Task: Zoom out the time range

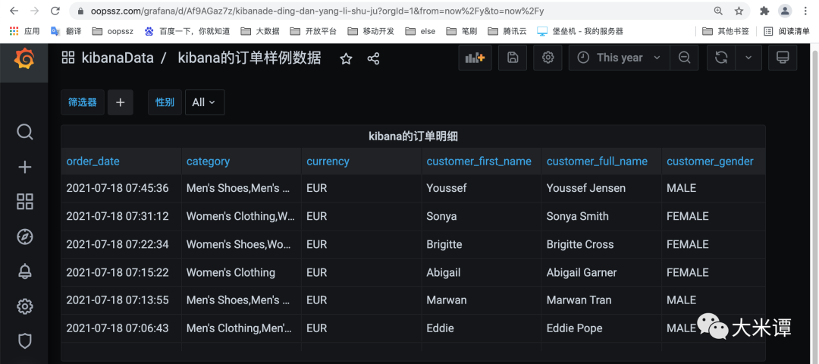Action: [x=684, y=58]
